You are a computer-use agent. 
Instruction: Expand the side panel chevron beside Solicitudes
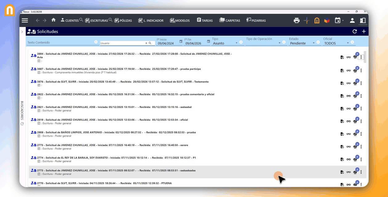click(22, 32)
